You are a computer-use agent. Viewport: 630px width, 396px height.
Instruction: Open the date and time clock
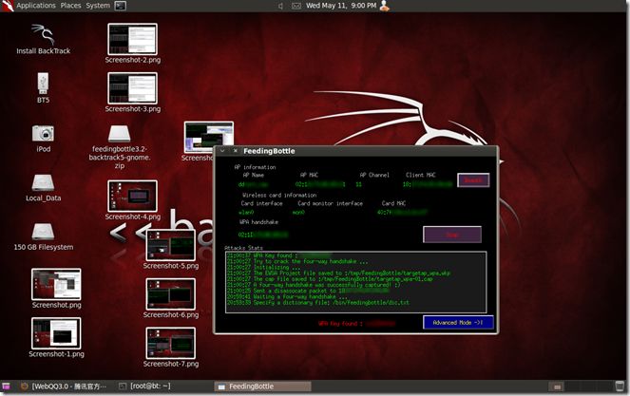pyautogui.click(x=341, y=6)
